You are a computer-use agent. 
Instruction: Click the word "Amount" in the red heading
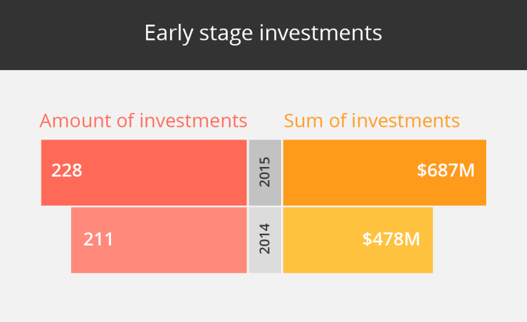(76, 121)
